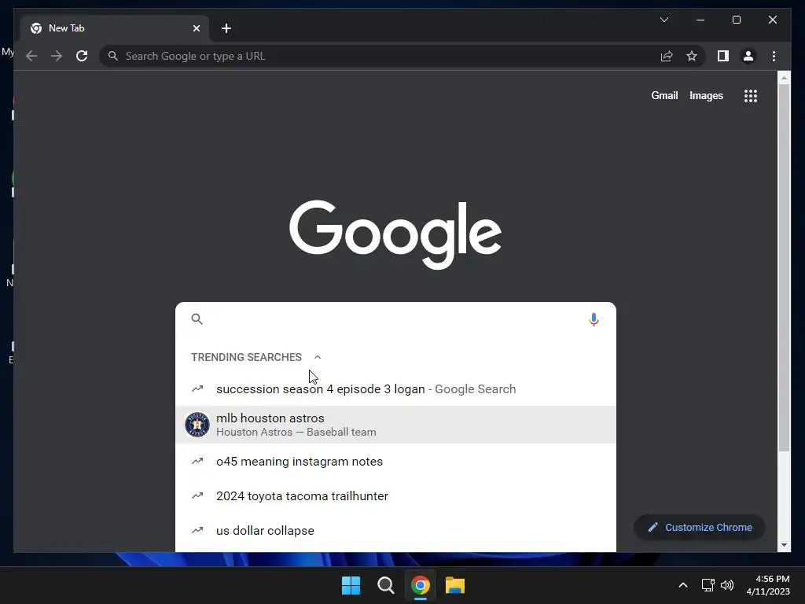The width and height of the screenshot is (805, 604).
Task: Select '2024 toyota tacoma trailhunter' suggestion
Action: pos(395,496)
